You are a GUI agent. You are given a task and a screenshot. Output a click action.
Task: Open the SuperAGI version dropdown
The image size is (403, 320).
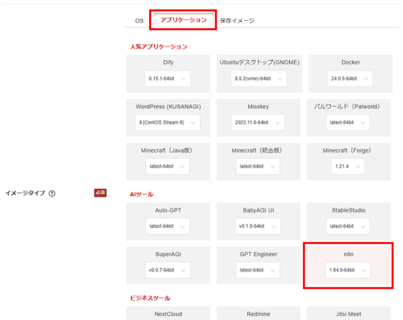coord(167,270)
